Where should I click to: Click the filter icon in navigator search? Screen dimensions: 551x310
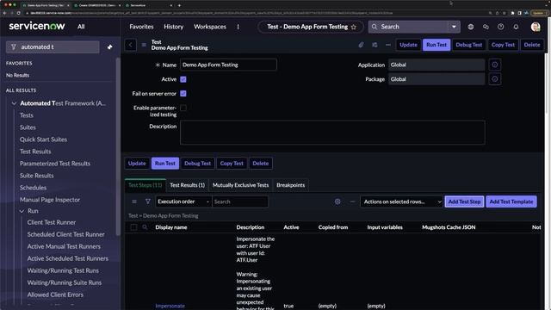[x=14, y=46]
